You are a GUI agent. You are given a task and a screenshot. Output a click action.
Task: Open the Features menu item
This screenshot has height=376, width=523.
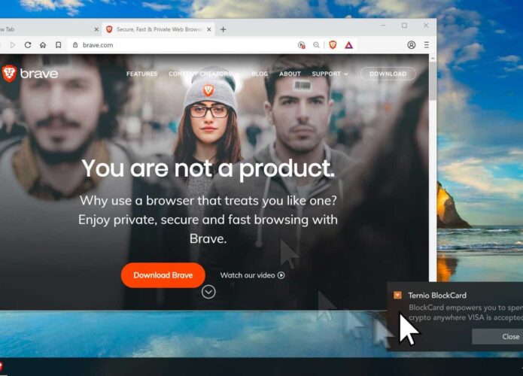(141, 74)
